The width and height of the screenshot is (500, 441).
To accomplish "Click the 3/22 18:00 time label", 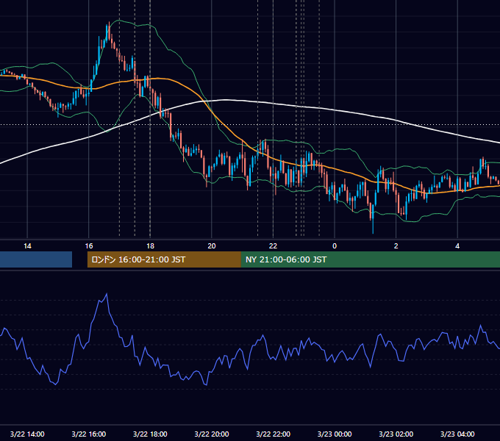I will click(x=150, y=434).
